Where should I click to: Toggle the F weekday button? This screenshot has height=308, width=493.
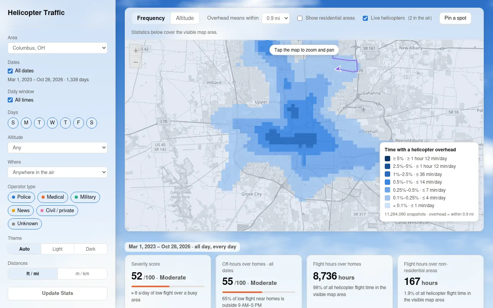(79, 123)
